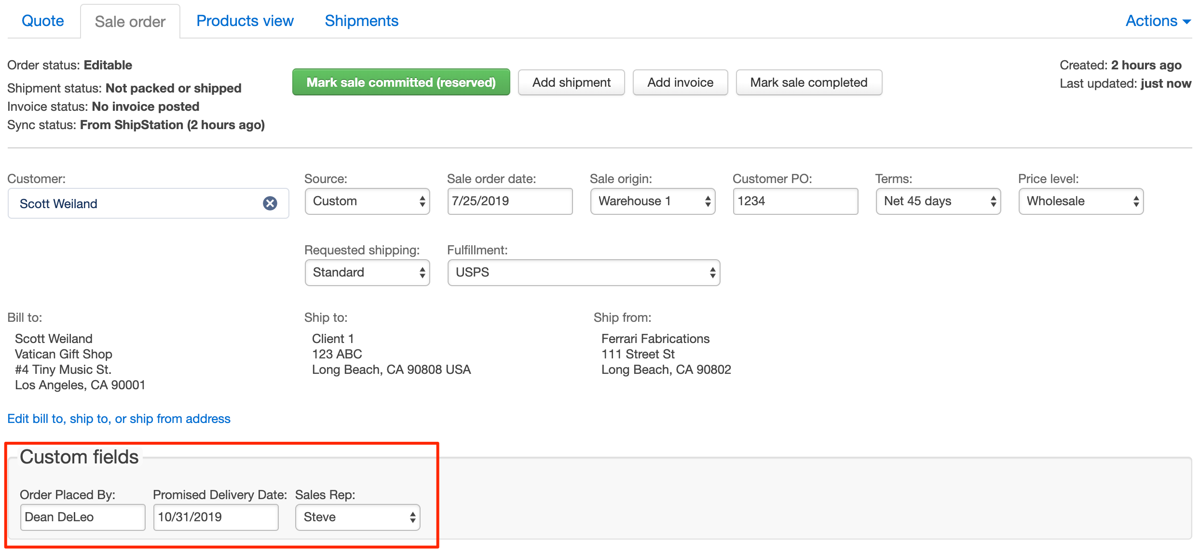Open the Source dropdown set to Custom

click(368, 201)
